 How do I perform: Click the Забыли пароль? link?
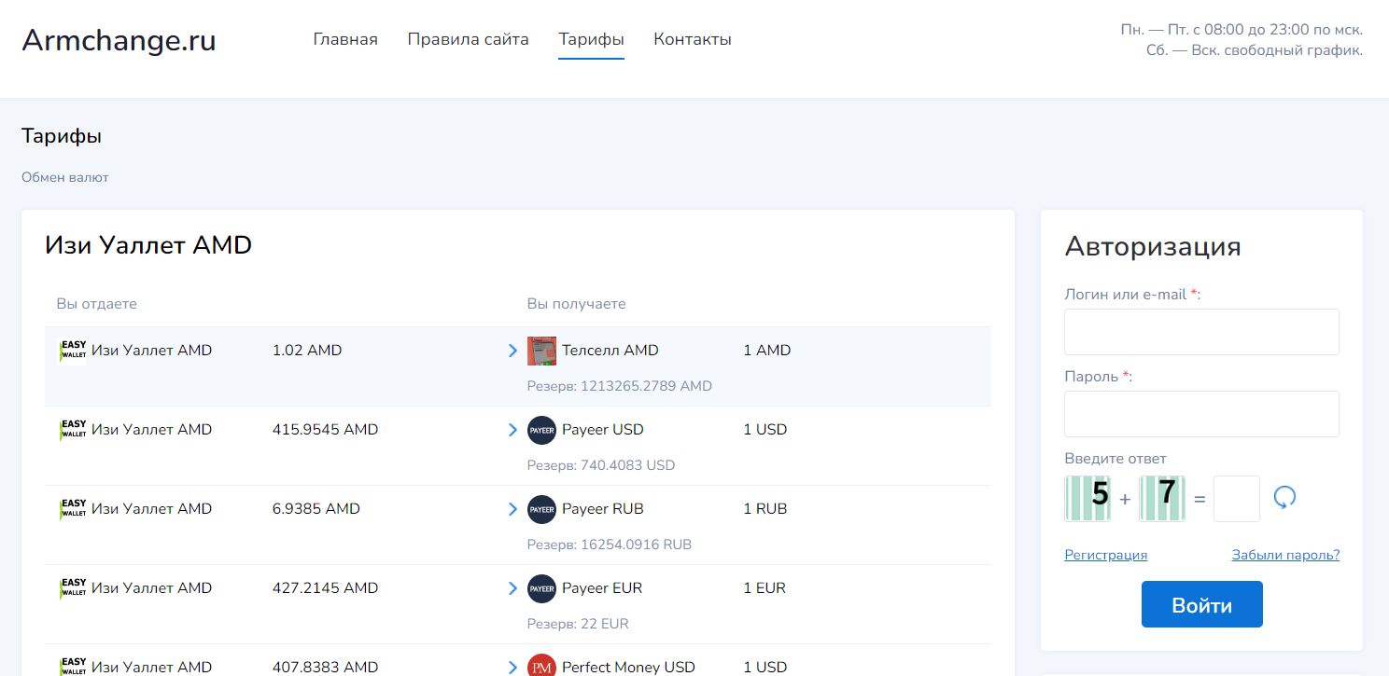[x=1285, y=555]
